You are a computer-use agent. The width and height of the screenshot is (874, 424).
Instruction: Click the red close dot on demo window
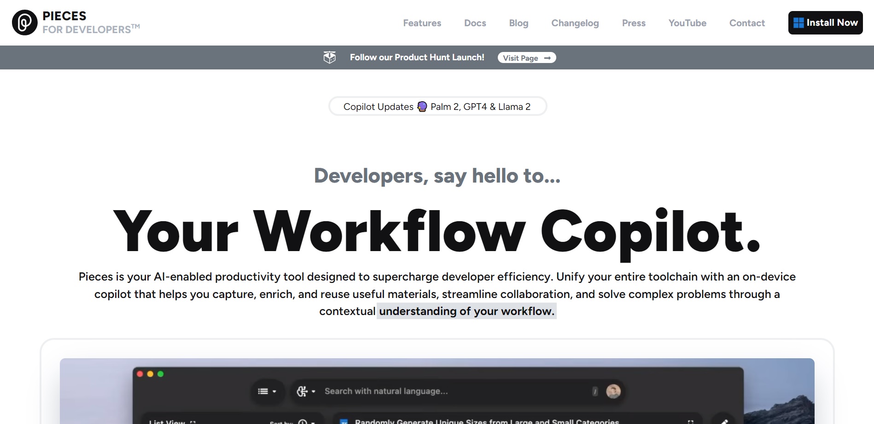[140, 374]
